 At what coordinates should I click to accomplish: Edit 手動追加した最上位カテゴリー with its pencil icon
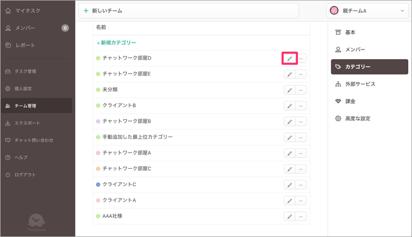290,137
